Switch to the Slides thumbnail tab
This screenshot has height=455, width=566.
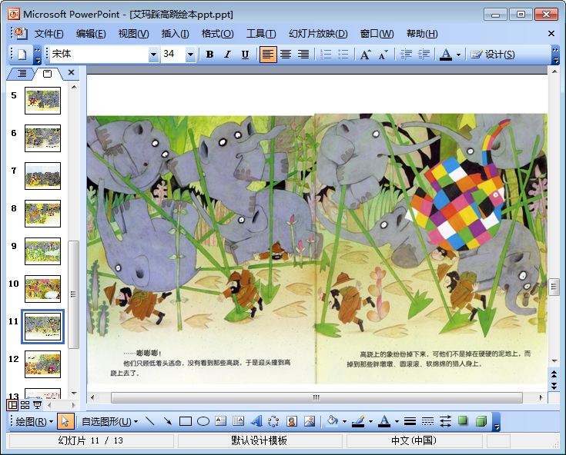[47, 74]
